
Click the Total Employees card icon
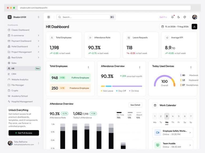[52, 38]
